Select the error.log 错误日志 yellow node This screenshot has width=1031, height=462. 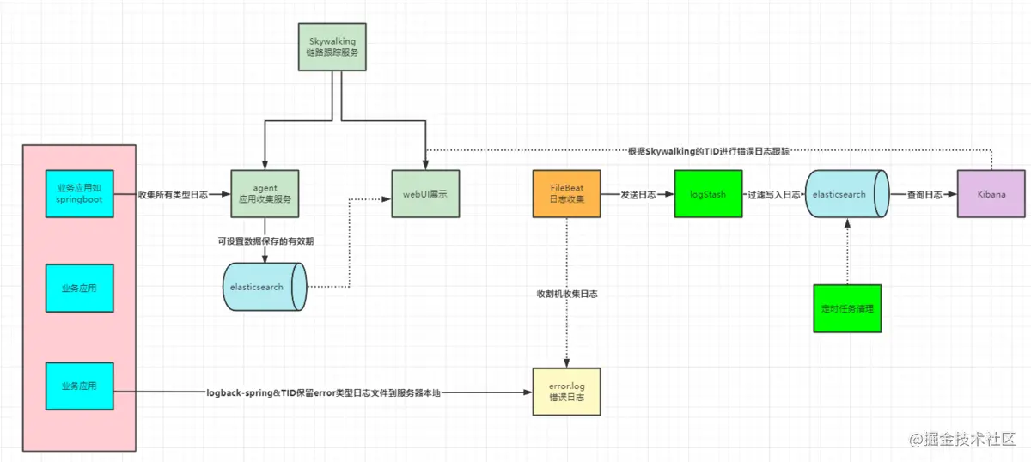pos(566,392)
